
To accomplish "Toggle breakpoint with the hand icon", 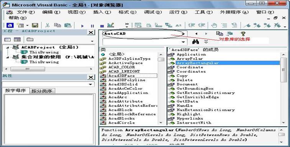I will pos(214,25).
